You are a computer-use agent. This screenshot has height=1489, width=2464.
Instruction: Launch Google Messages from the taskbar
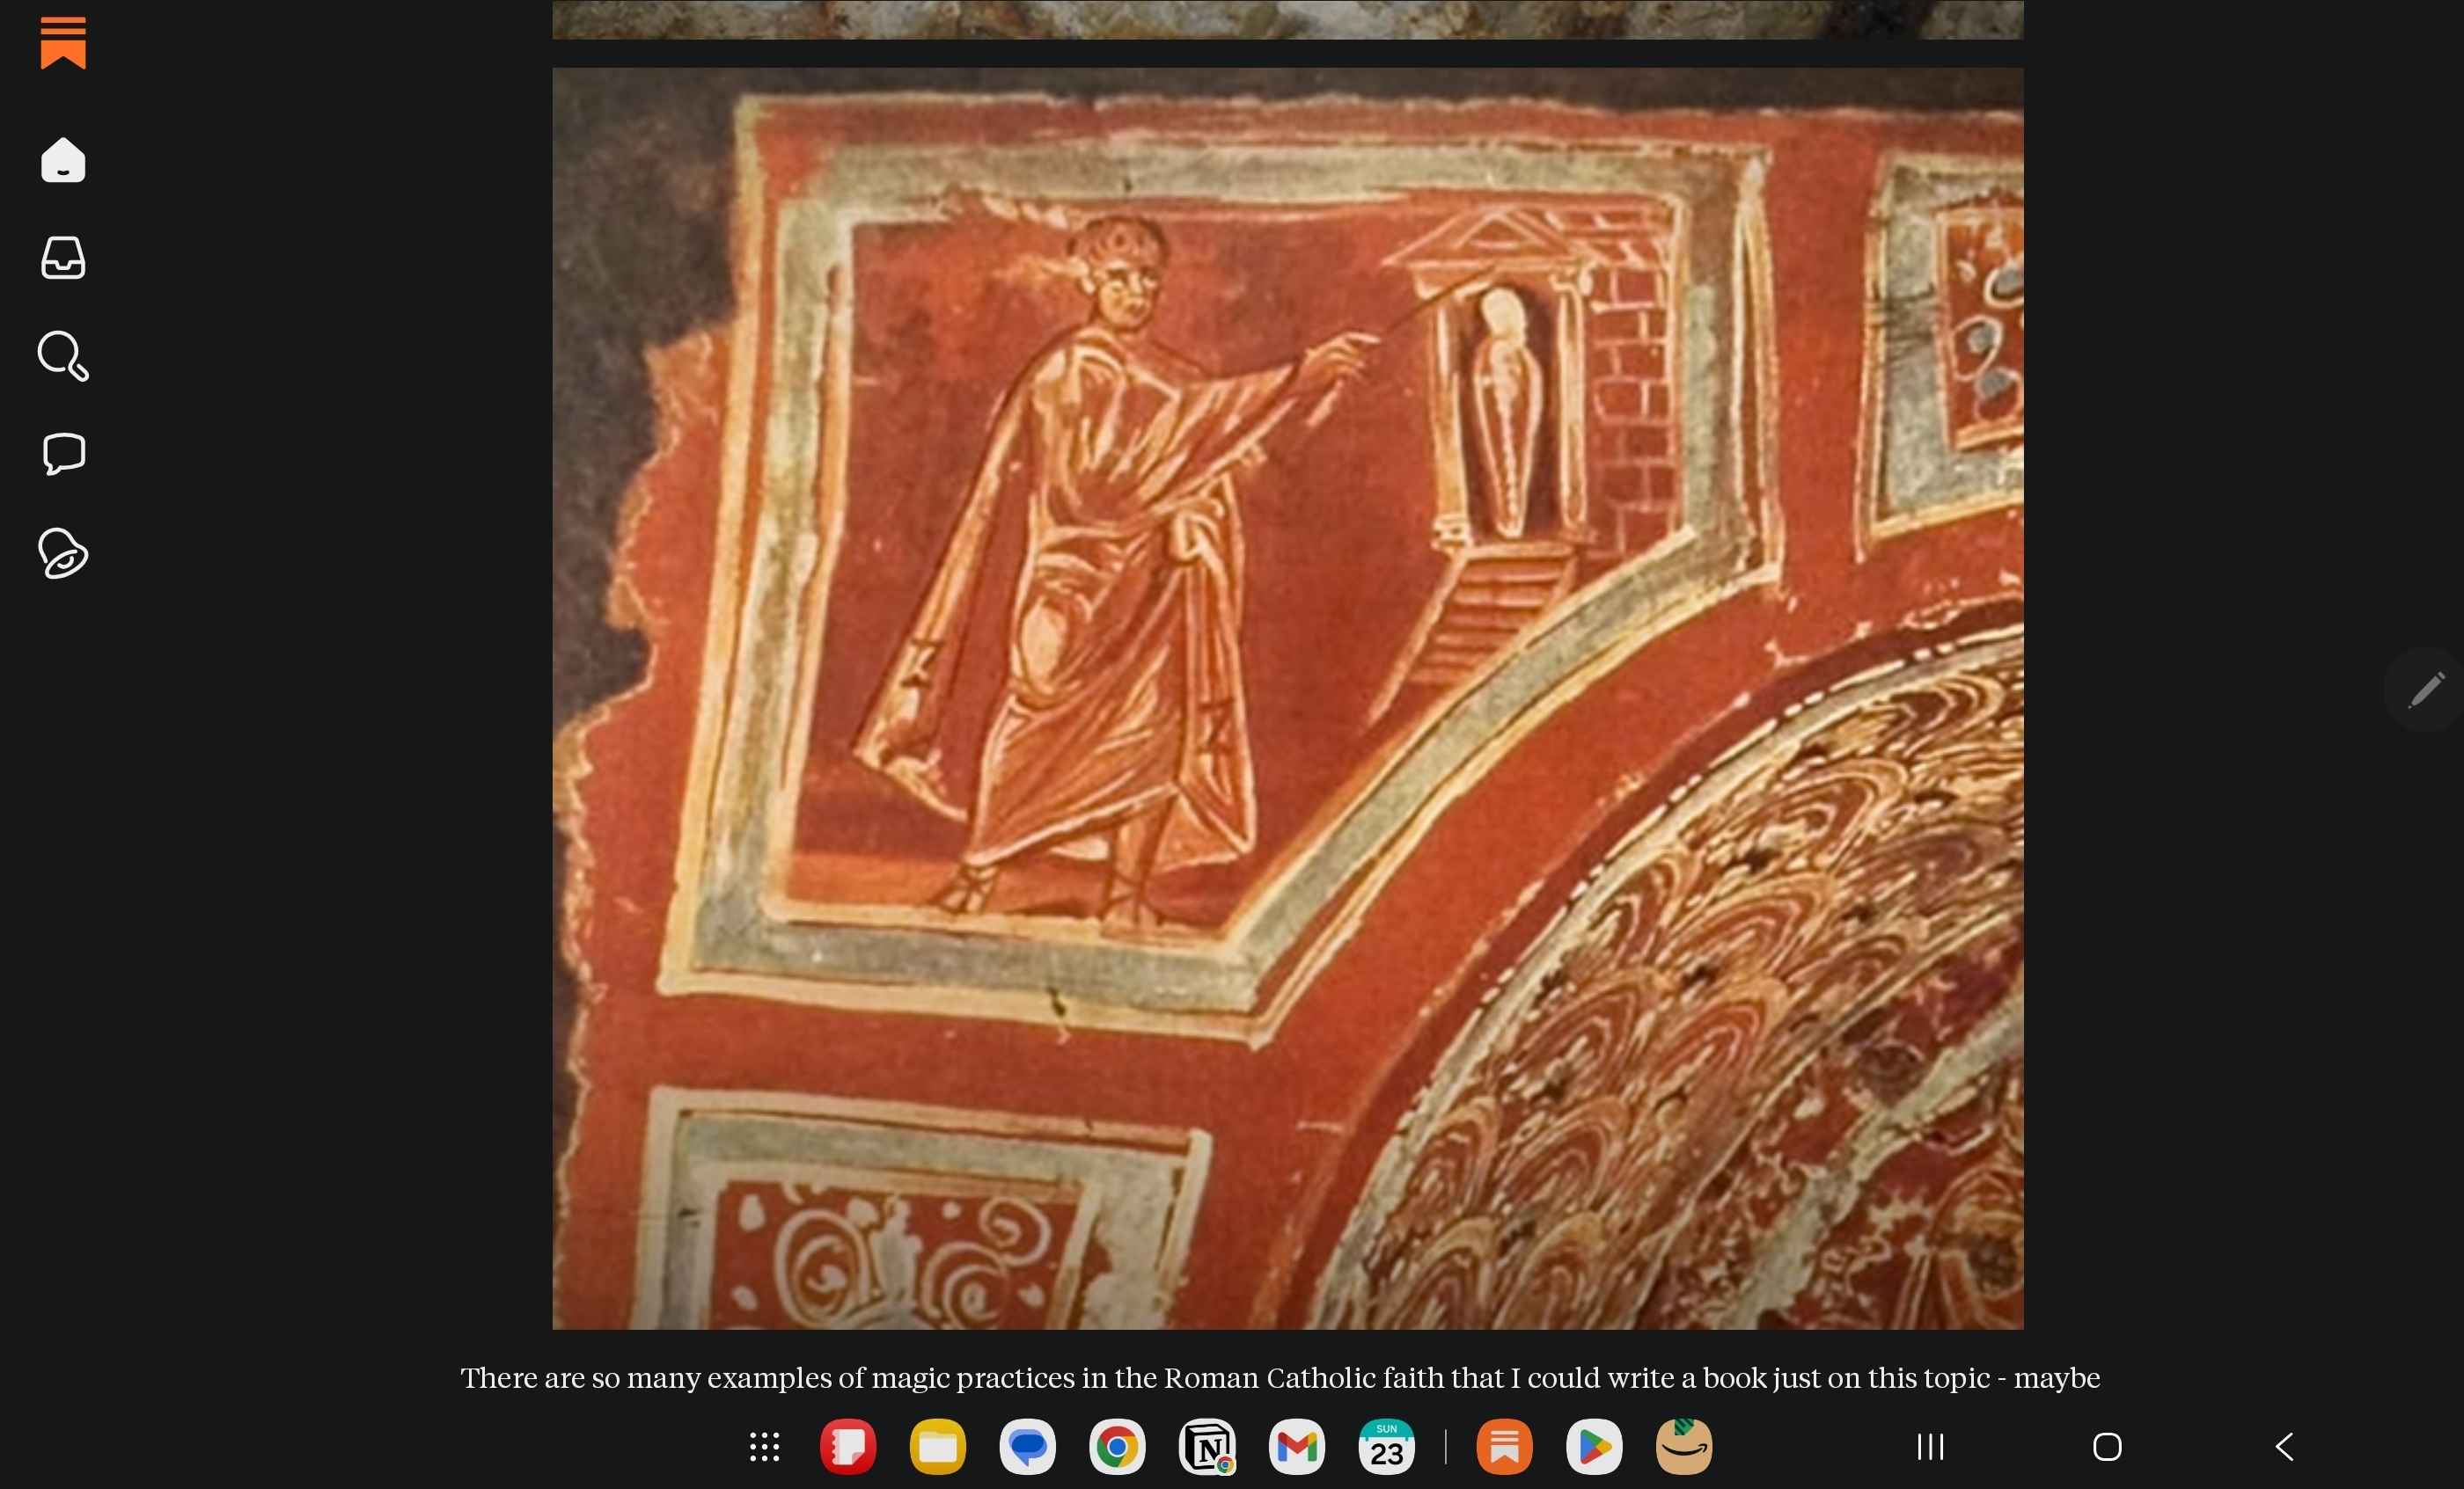click(x=1027, y=1446)
